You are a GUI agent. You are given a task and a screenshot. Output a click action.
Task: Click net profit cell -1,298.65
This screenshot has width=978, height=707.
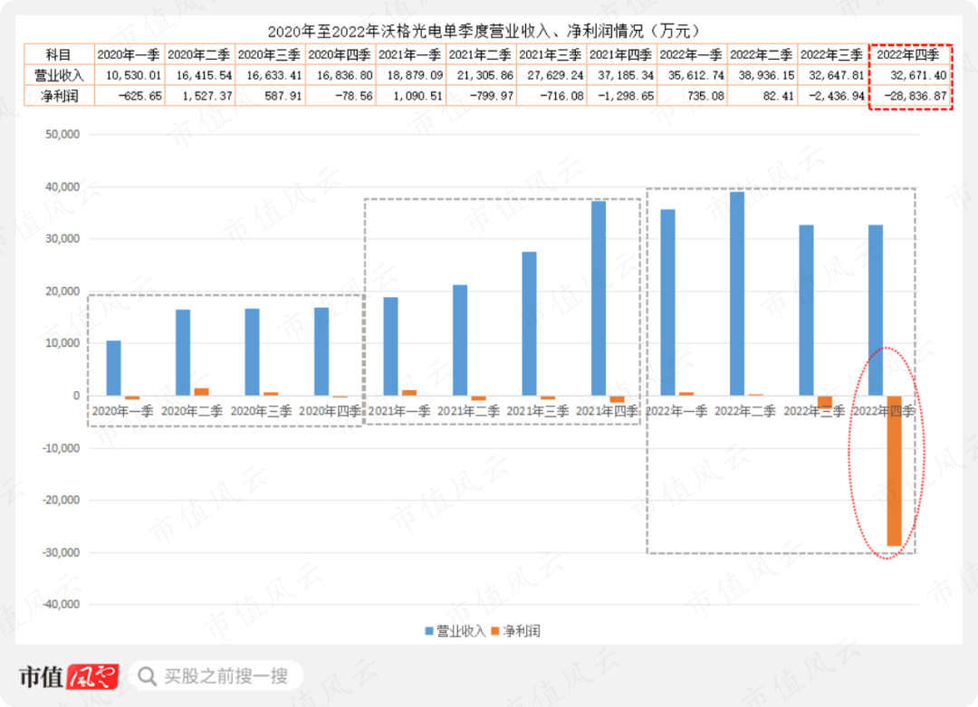[x=622, y=95]
